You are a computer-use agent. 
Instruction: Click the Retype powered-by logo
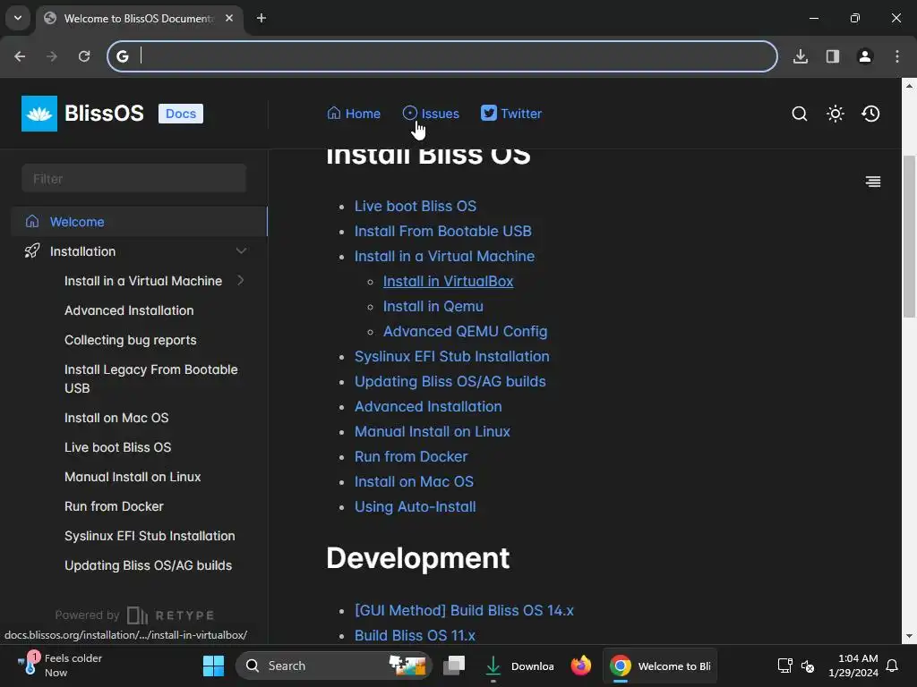[x=171, y=615]
